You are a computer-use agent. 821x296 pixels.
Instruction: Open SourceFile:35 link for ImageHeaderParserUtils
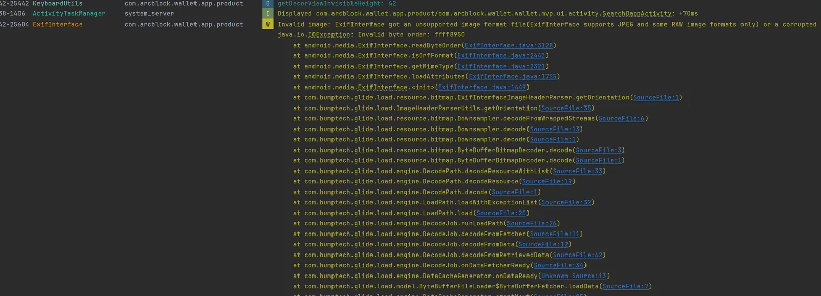click(566, 108)
